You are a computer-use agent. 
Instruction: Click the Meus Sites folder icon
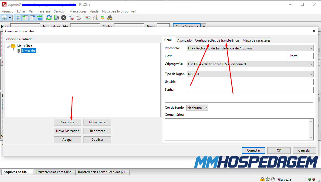pos(13,46)
